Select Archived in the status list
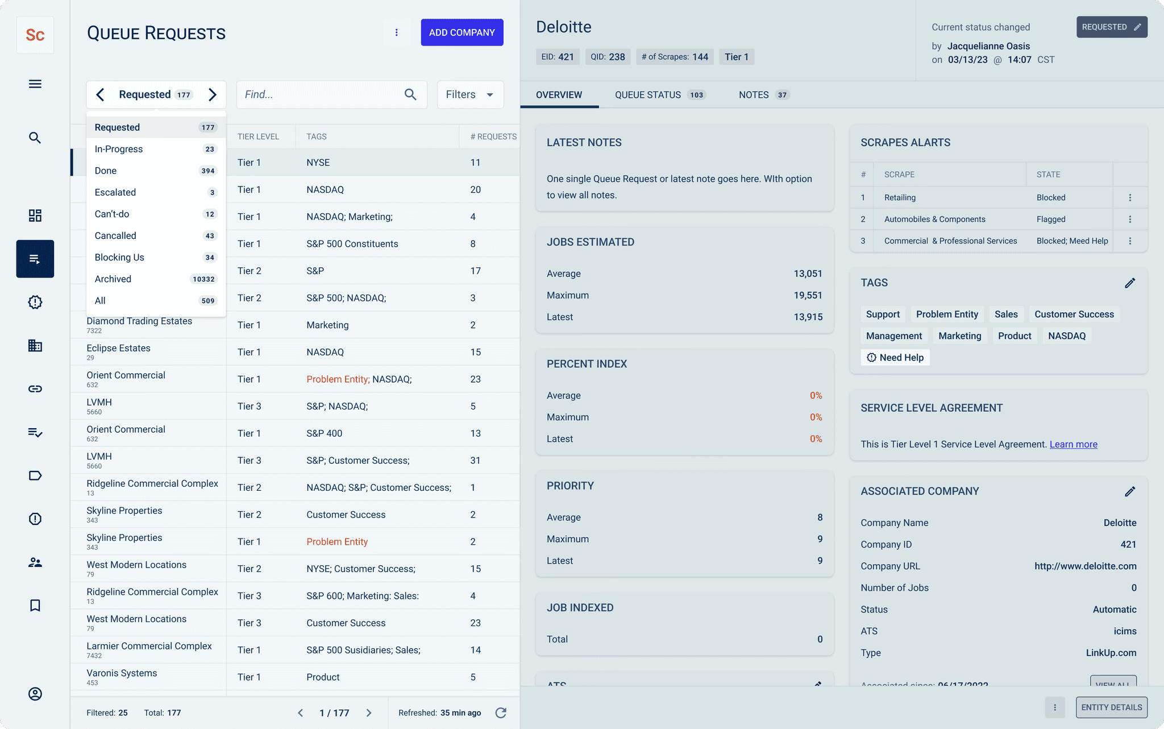The image size is (1164, 729). point(156,279)
